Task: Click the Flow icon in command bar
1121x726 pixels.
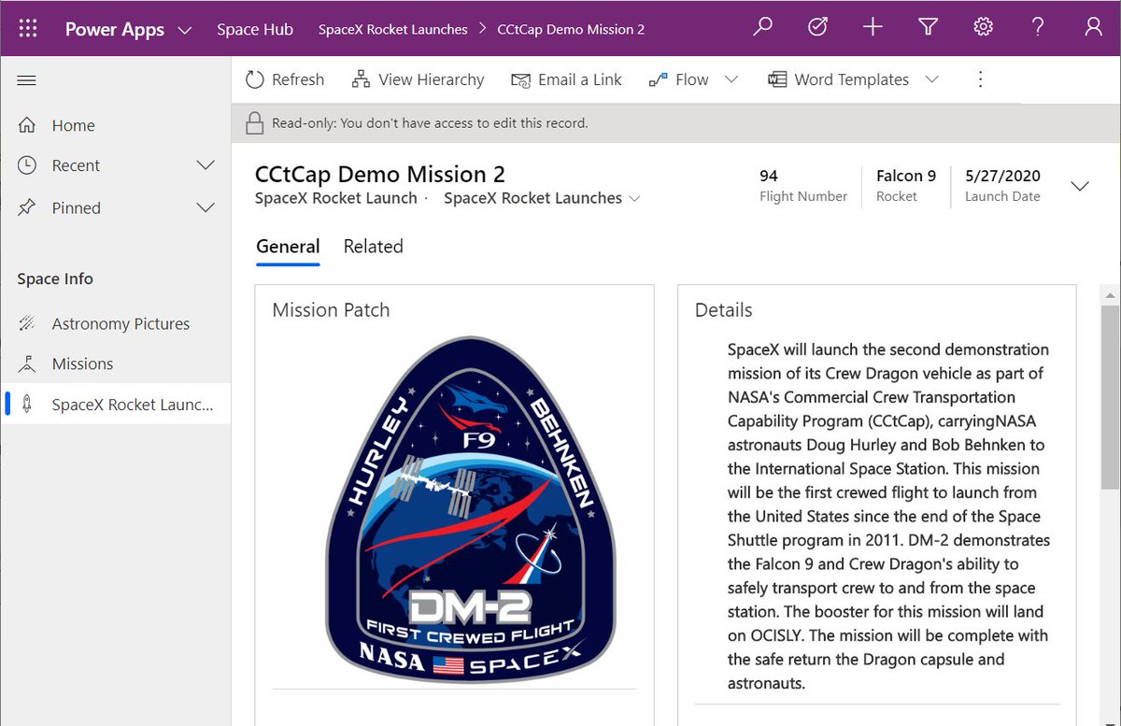Action: (658, 80)
